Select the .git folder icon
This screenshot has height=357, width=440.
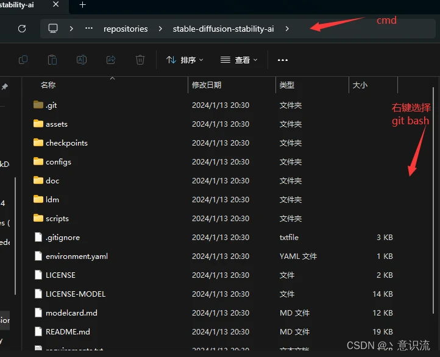(38, 105)
